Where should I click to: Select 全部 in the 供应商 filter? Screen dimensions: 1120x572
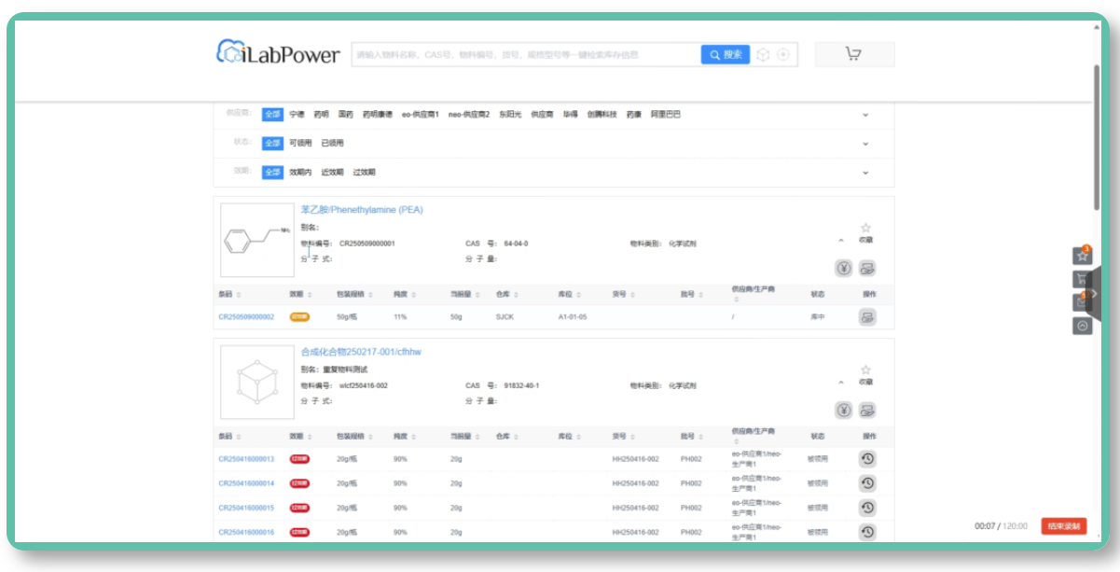pyautogui.click(x=272, y=114)
